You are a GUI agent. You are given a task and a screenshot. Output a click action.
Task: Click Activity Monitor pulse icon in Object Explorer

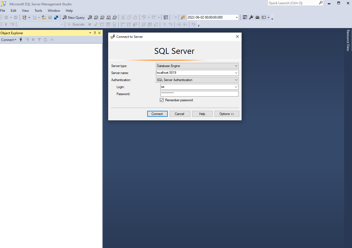[52, 40]
